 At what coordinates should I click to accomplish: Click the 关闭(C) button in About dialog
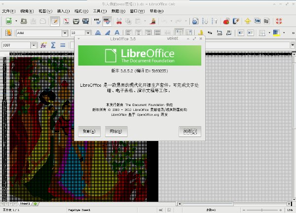[190, 131]
